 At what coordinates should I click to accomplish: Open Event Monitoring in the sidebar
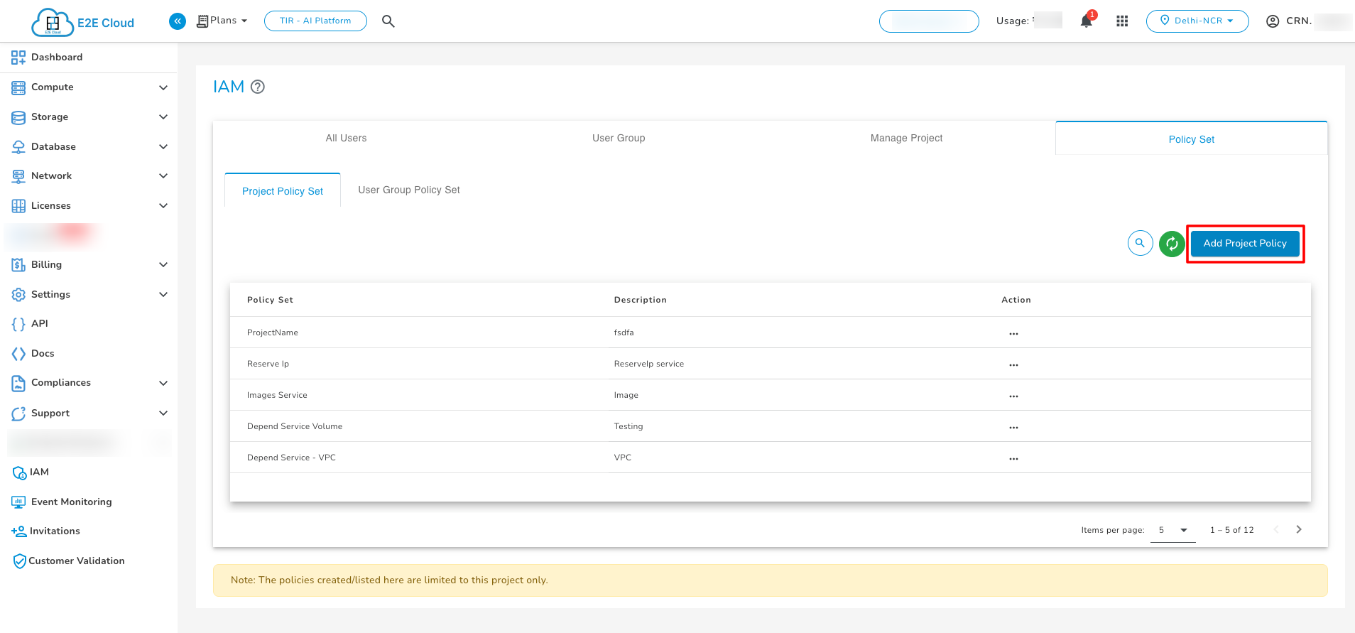(71, 502)
